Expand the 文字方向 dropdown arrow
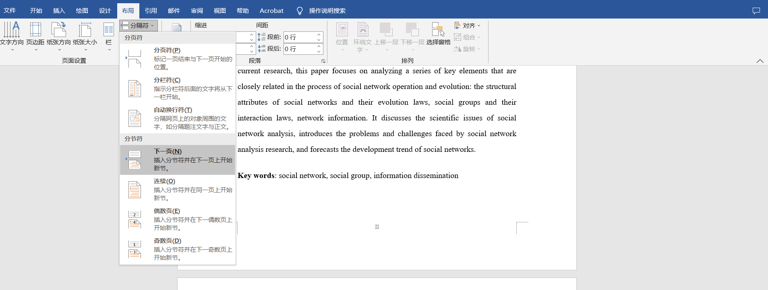This screenshot has width=768, height=290. (12, 50)
